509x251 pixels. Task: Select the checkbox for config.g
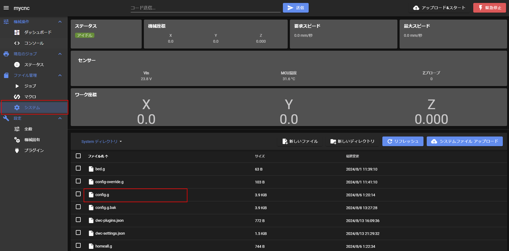pos(78,194)
